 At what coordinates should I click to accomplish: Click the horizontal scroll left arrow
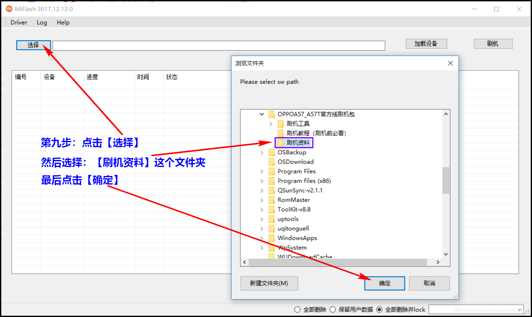[244, 262]
